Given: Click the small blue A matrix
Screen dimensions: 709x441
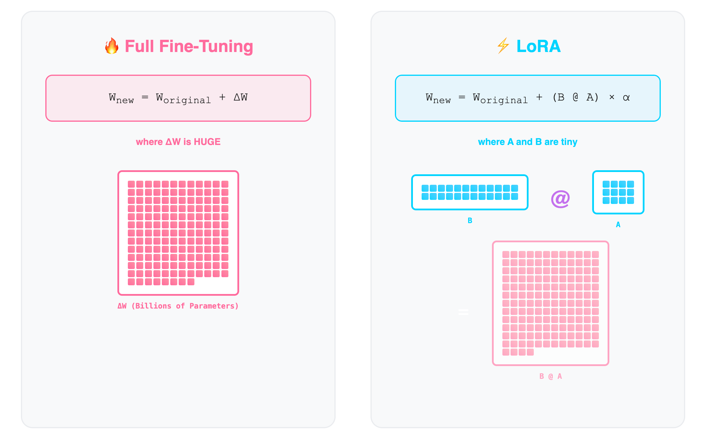Looking at the screenshot, I should coord(618,192).
